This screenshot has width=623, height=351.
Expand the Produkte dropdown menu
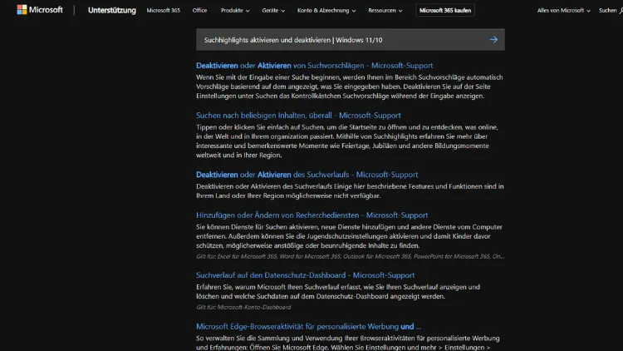[x=235, y=10]
